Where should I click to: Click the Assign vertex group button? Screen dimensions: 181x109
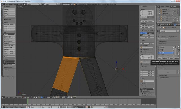pyautogui.click(x=160, y=58)
